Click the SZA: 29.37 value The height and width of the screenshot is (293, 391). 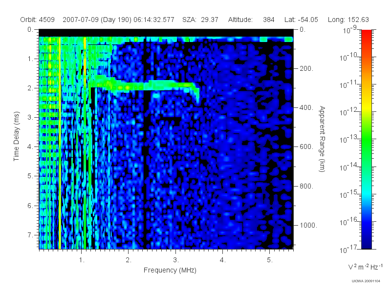click(x=200, y=20)
